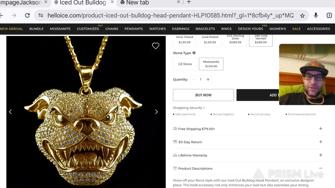Increase quantity with plus stepper

pos(208,79)
